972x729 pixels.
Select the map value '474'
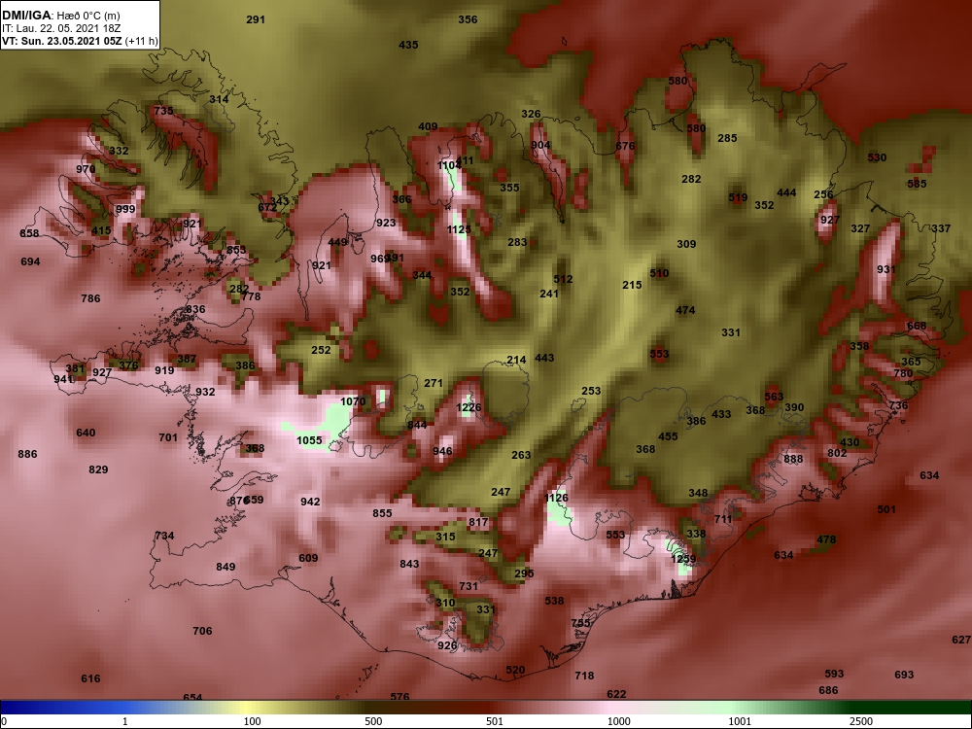point(685,310)
